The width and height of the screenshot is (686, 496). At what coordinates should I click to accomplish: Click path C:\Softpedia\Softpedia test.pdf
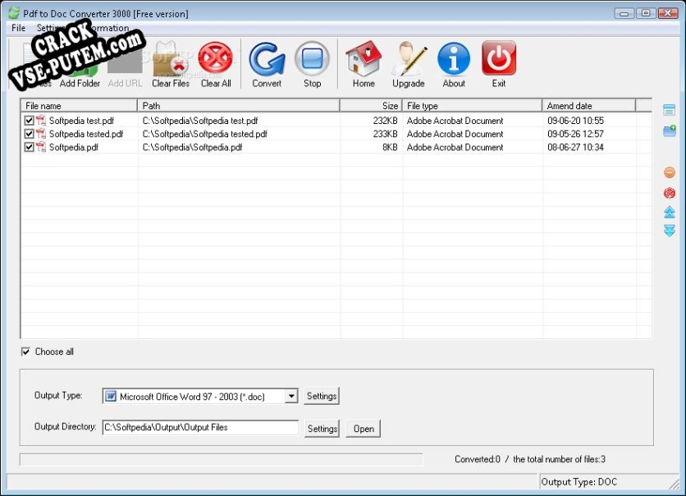200,121
